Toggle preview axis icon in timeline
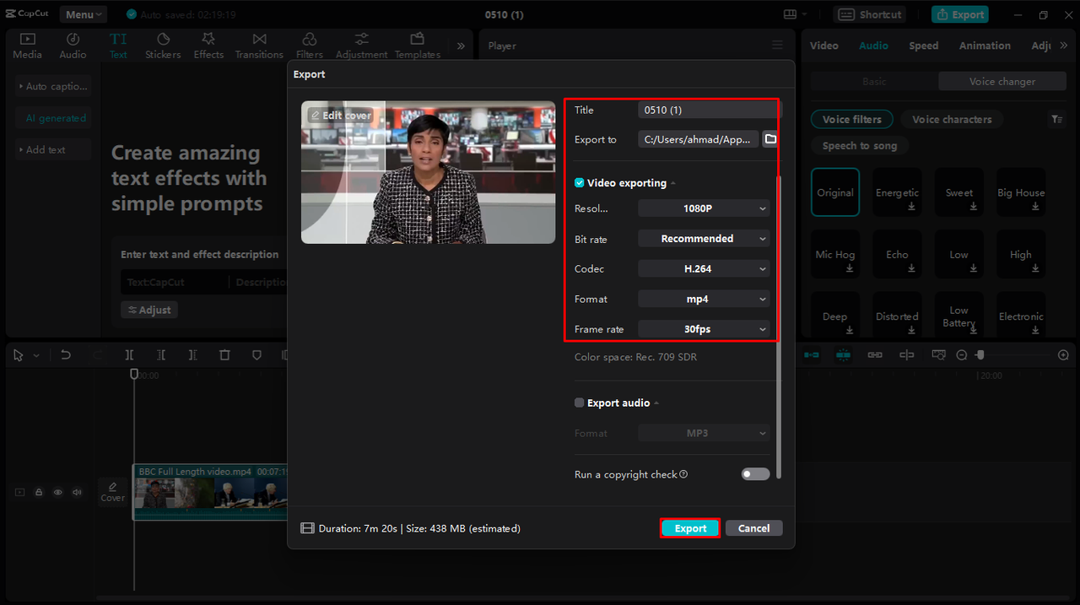This screenshot has height=605, width=1080. 907,355
